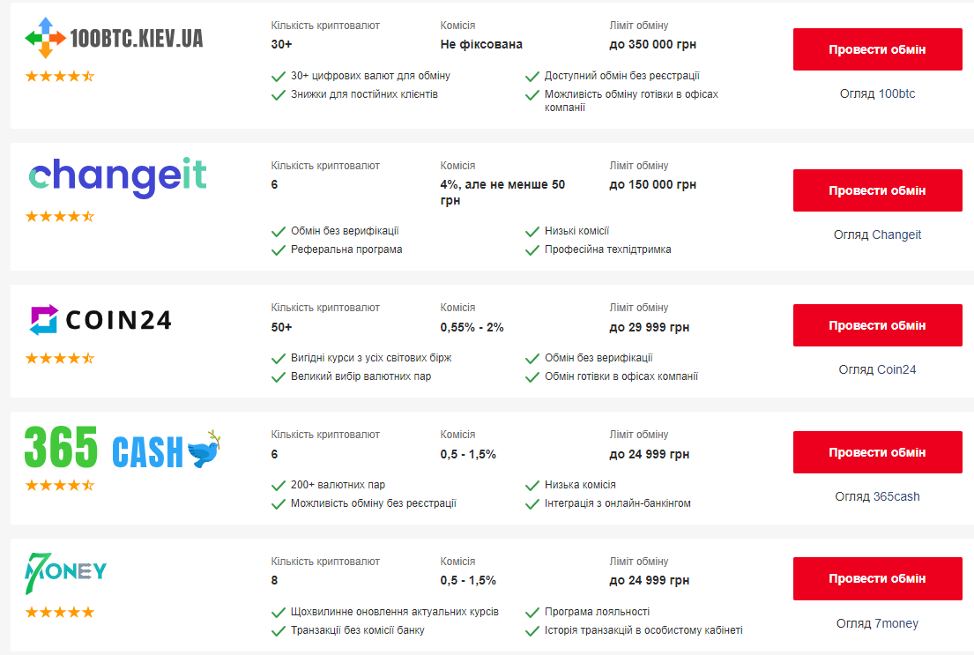Click the five-star rating under 7Money
This screenshot has height=655, width=974.
tap(60, 613)
